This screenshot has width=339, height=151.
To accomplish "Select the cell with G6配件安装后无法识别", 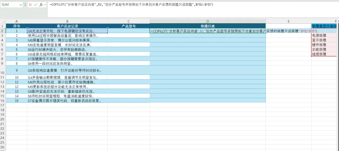I will tap(67, 91).
